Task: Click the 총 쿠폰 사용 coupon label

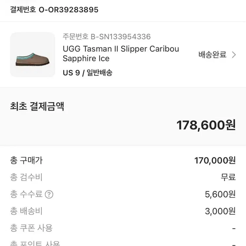Action: [31, 228]
